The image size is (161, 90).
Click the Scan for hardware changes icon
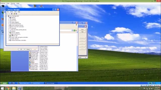click(16, 14)
